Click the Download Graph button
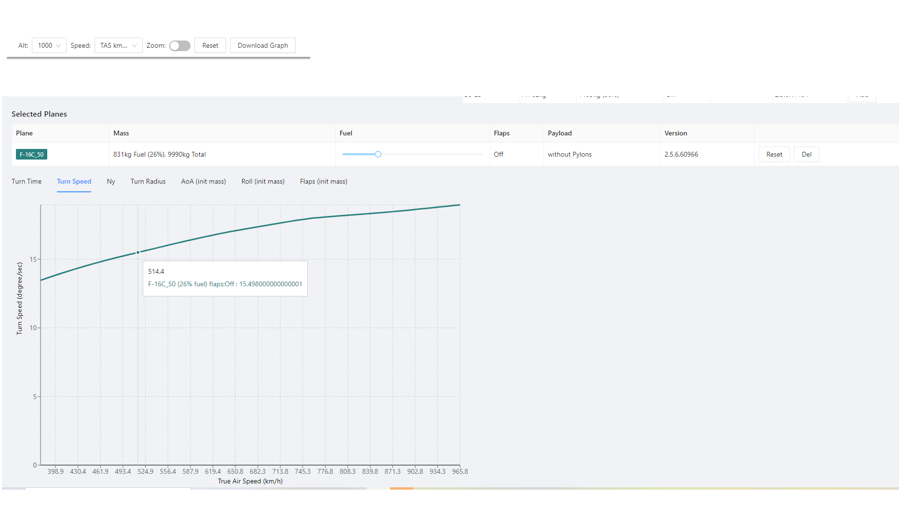 (x=263, y=45)
